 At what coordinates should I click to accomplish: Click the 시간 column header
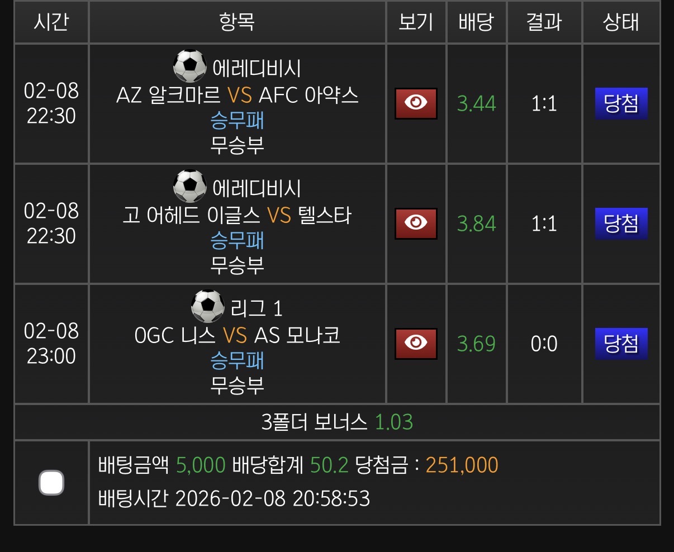pos(51,22)
